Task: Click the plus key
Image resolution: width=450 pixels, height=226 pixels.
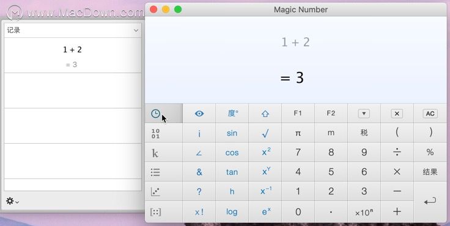Action: (397, 212)
